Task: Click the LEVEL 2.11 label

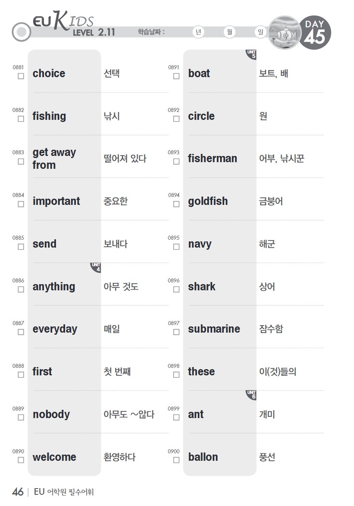Action: click(x=94, y=32)
